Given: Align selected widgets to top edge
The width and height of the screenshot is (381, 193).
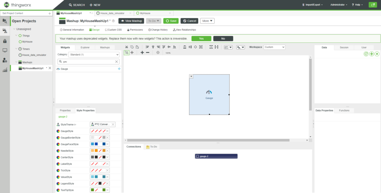Looking at the screenshot, I should pyautogui.click(x=164, y=47).
